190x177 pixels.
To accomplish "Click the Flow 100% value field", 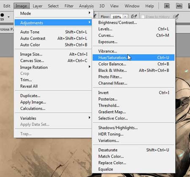I will click(x=117, y=17).
